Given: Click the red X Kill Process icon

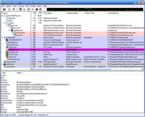Looking at the screenshot, I should 32,9.
